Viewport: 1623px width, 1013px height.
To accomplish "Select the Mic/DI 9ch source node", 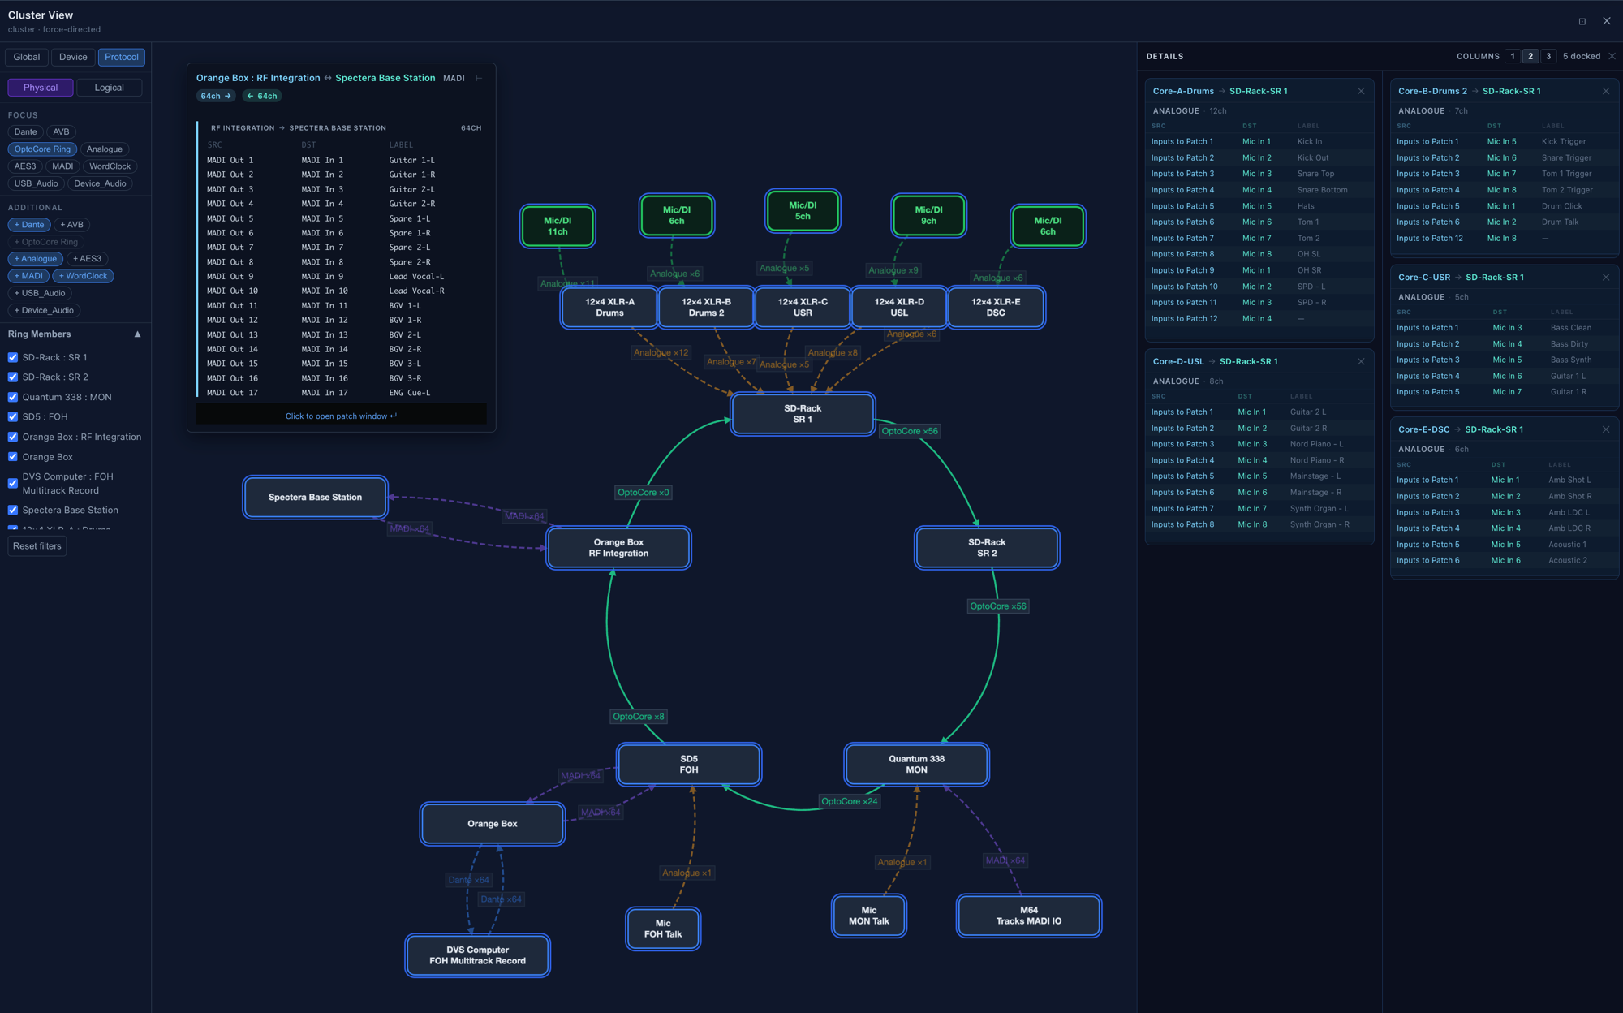I will 928,215.
